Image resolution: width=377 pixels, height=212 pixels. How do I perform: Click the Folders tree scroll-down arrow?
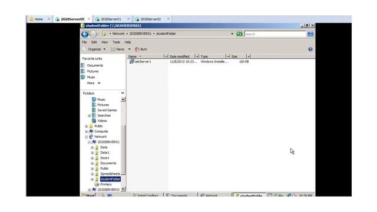pyautogui.click(x=123, y=189)
